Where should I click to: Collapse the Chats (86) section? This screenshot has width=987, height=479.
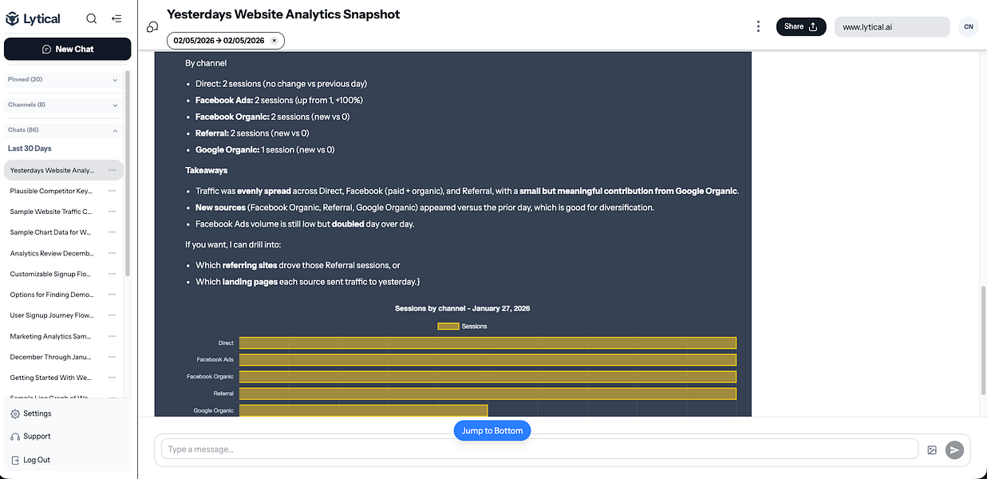click(x=115, y=130)
